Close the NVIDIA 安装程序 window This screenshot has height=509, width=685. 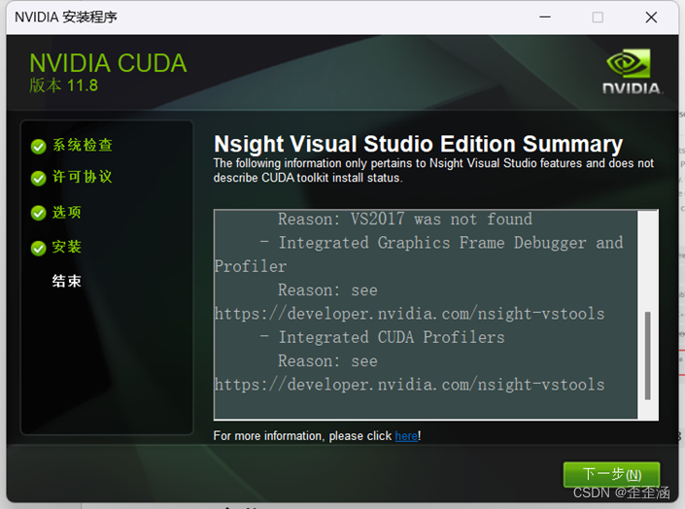pos(651,17)
